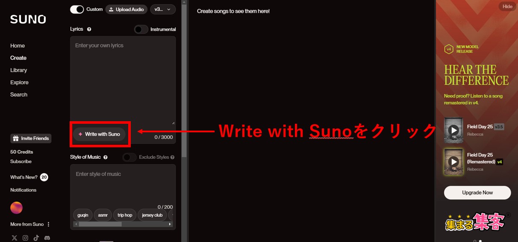Play Field Day 25 (Remastered) song
Screen dimensions: 518x242
point(453,162)
